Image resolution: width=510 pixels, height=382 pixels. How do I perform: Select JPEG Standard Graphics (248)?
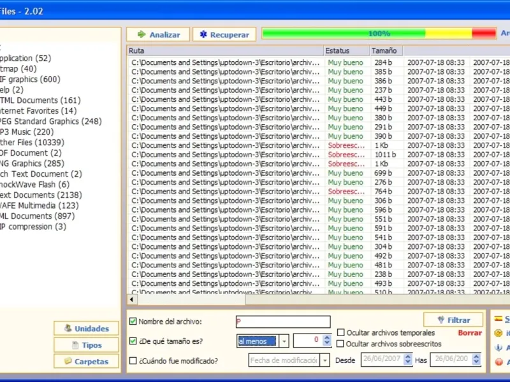(x=50, y=122)
